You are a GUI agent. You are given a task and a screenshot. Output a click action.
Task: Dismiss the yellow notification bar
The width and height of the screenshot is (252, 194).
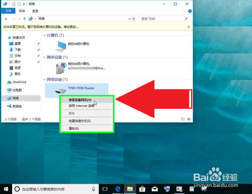[x=188, y=27]
